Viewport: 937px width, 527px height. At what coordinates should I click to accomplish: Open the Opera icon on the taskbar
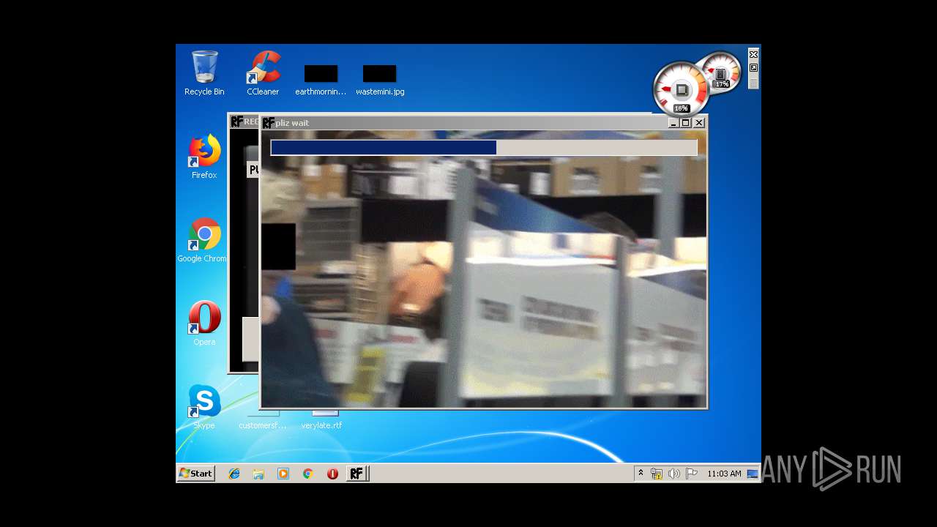332,474
